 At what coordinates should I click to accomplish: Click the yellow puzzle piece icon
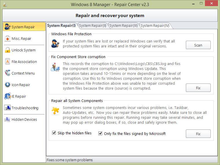[55, 111]
